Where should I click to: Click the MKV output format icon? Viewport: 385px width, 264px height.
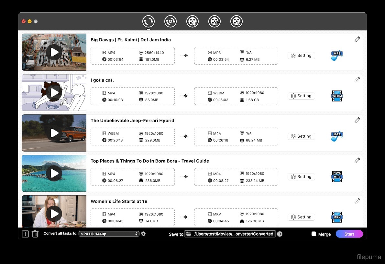tap(337, 217)
